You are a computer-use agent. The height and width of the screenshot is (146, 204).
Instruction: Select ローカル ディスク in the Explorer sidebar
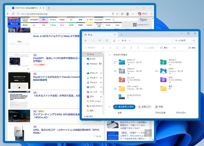(93, 106)
